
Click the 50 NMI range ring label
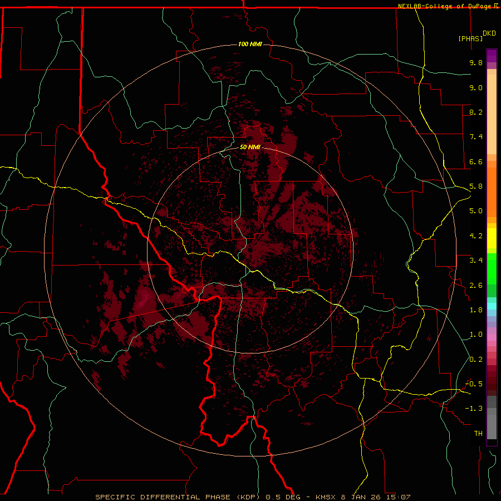pyautogui.click(x=250, y=148)
